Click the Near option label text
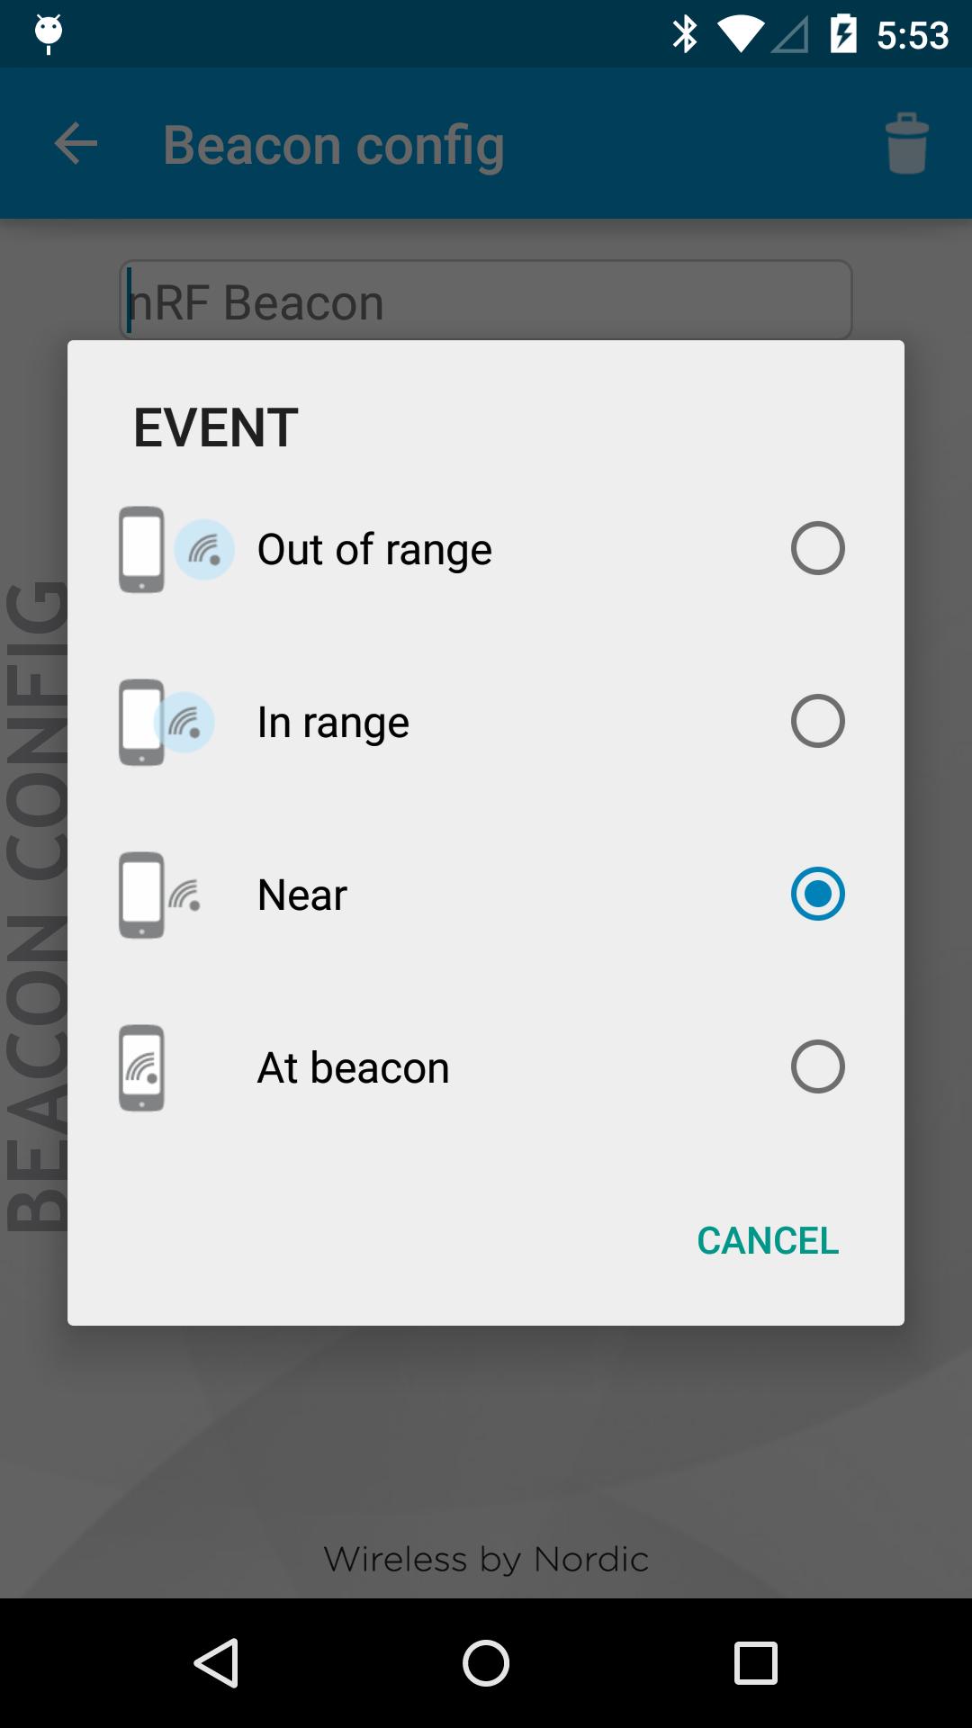 301,894
